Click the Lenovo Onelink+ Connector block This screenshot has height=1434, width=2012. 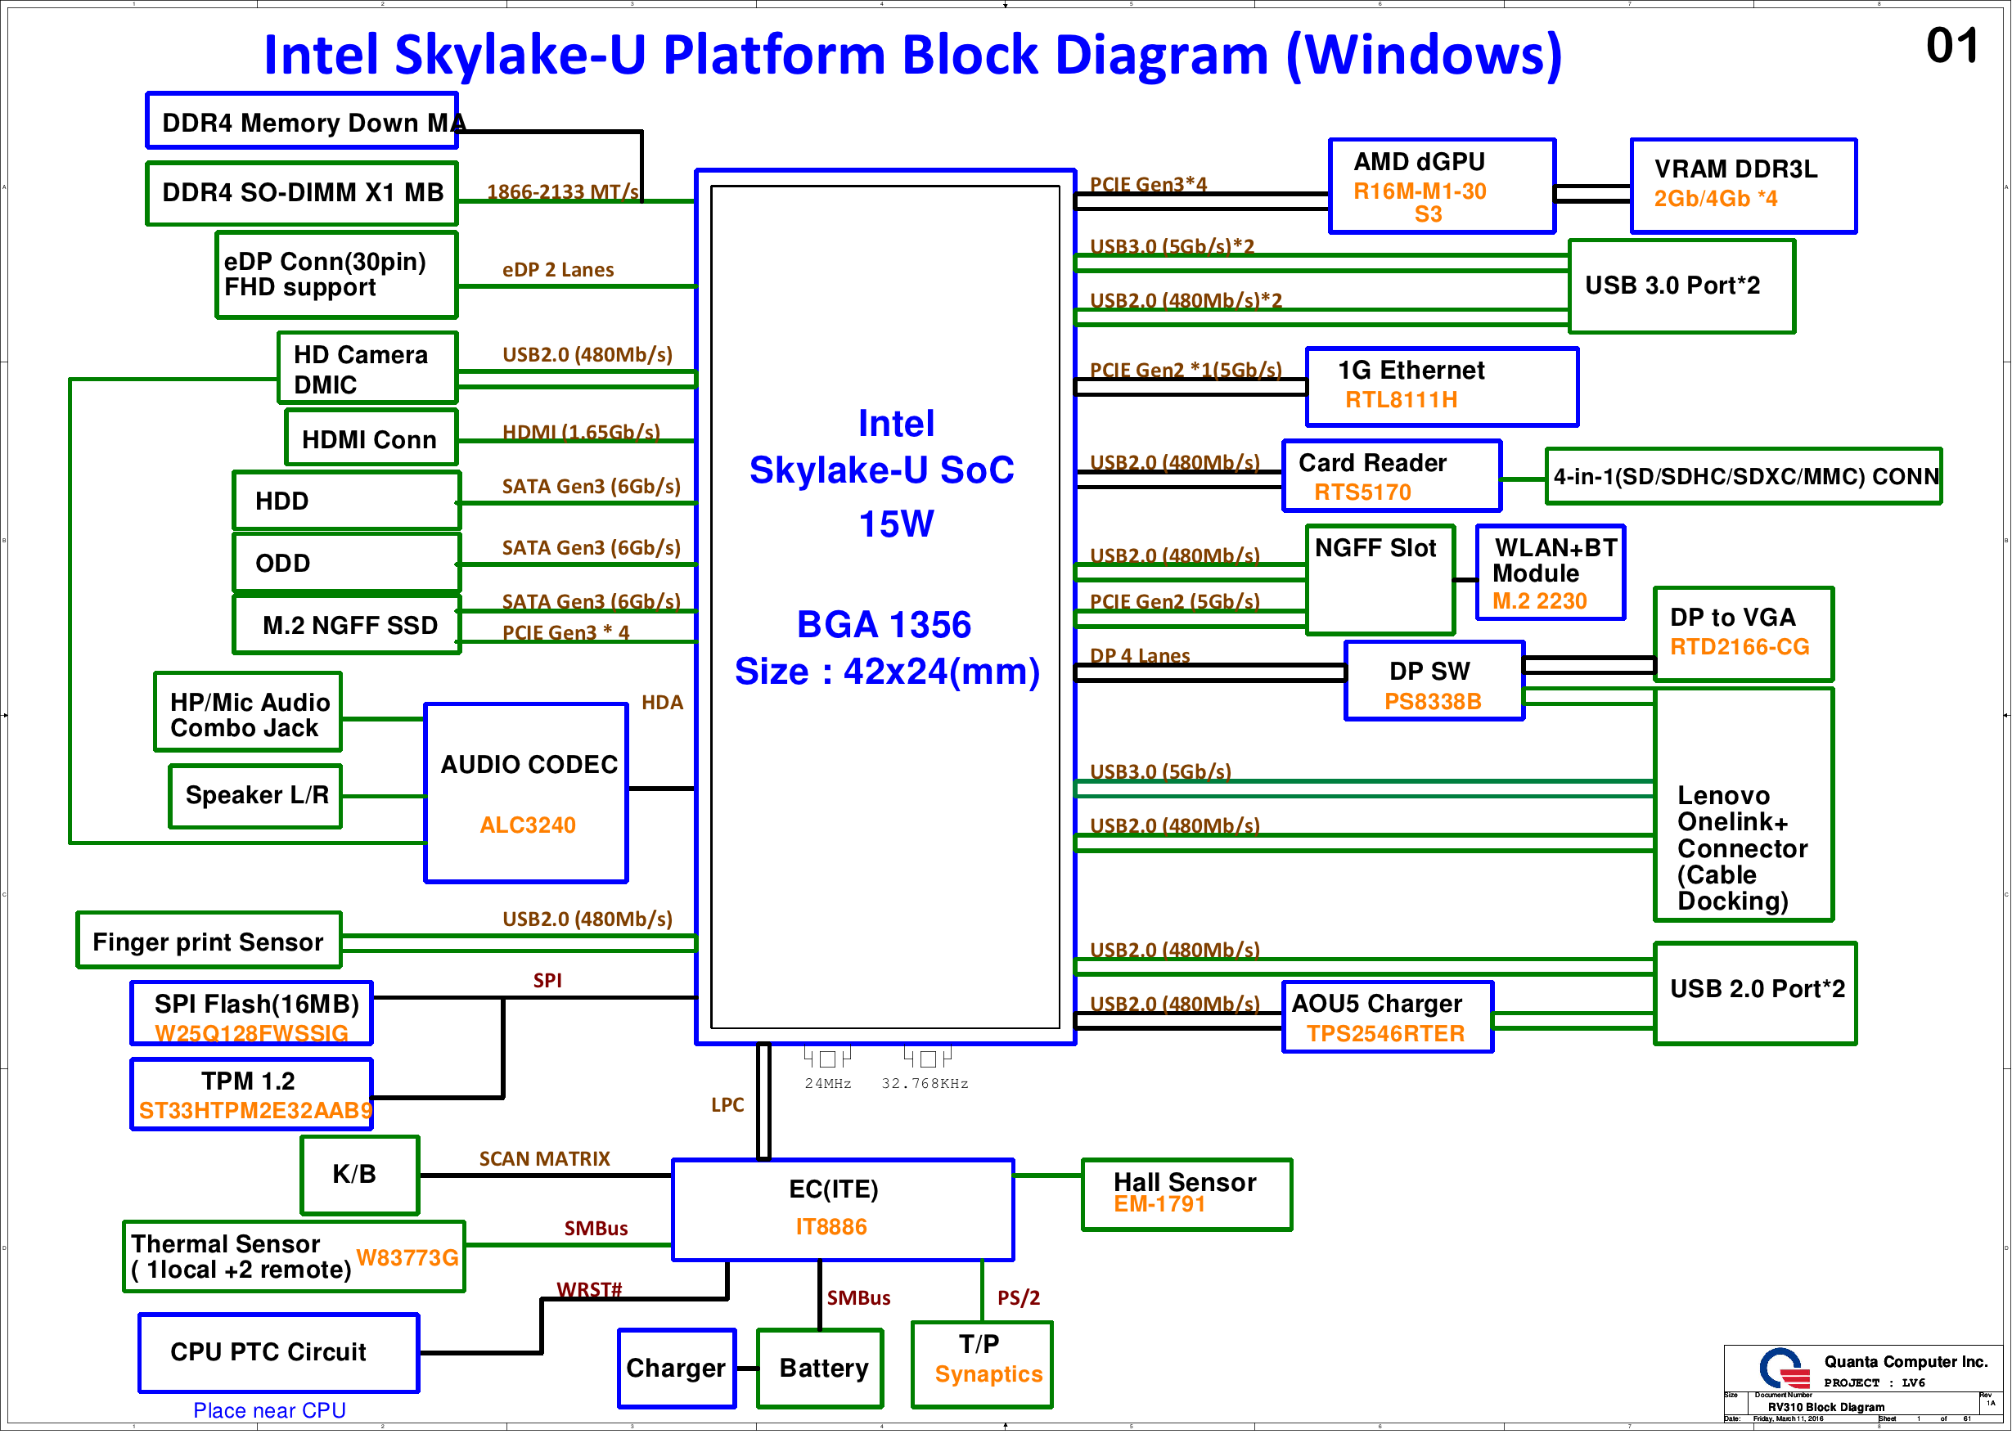[1744, 805]
